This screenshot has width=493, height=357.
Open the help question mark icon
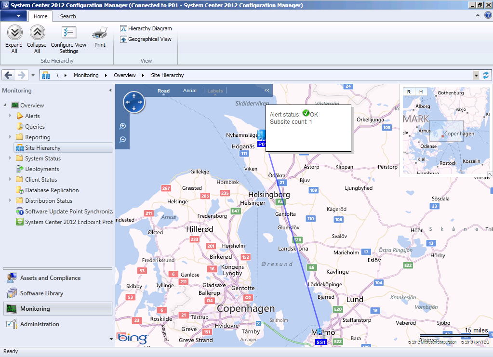(x=488, y=15)
